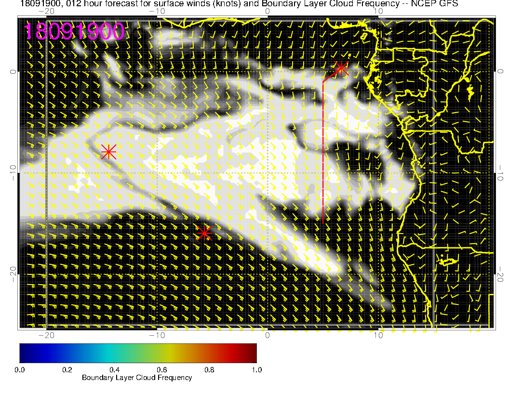This screenshot has width=509, height=393.
Task: Click the southern red asterisk marker
Action: (204, 233)
